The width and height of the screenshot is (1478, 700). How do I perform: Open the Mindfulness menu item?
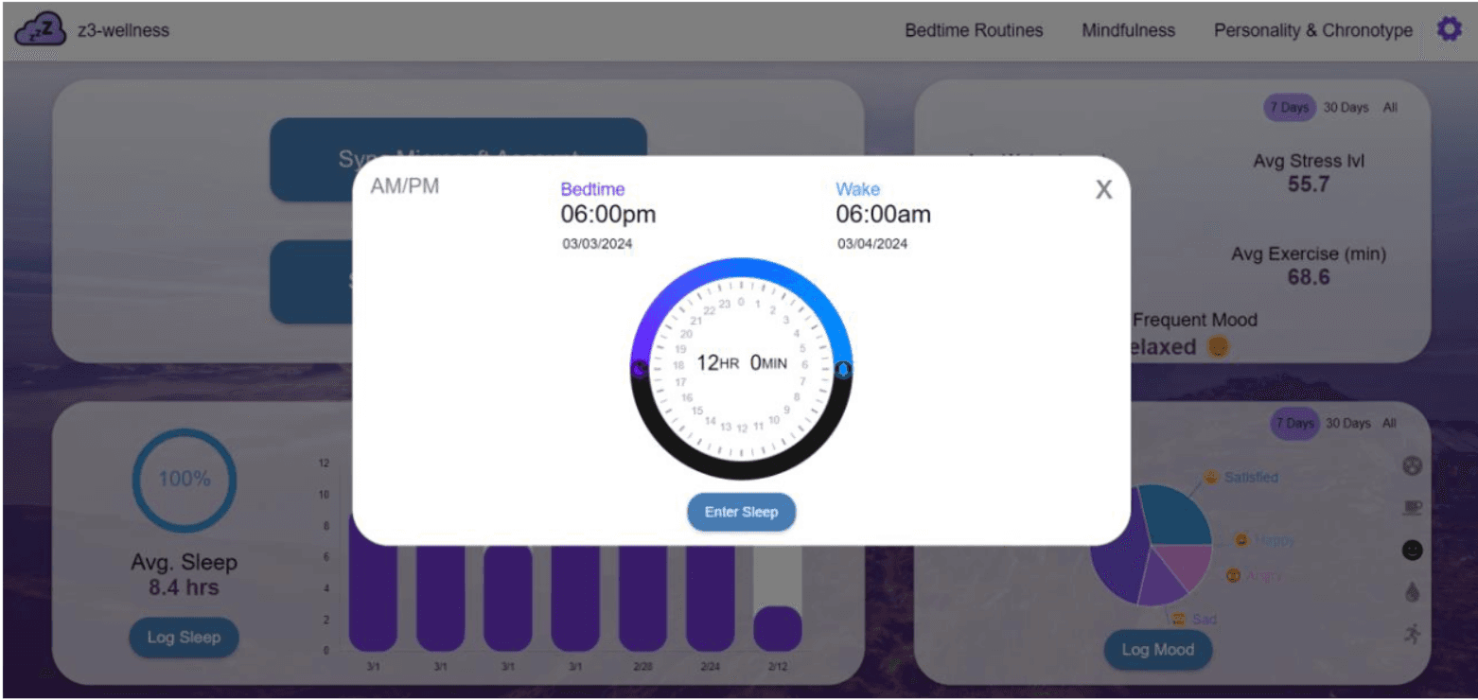(1127, 29)
